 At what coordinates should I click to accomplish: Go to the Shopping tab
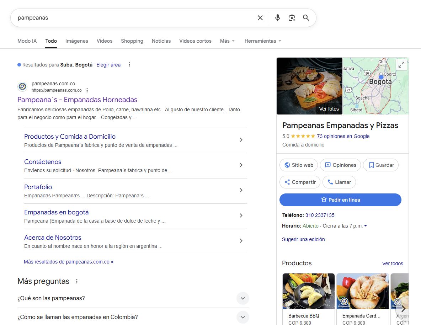tap(132, 41)
